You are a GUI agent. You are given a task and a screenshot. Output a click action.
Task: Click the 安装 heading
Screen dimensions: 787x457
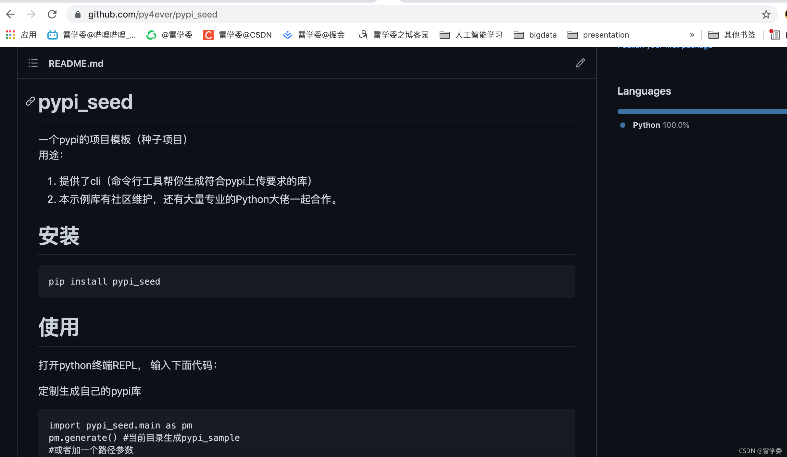click(x=59, y=236)
